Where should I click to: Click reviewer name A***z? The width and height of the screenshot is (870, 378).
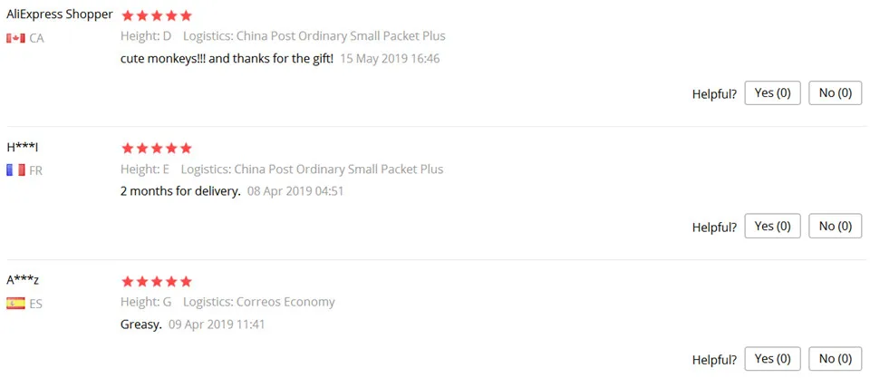23,280
